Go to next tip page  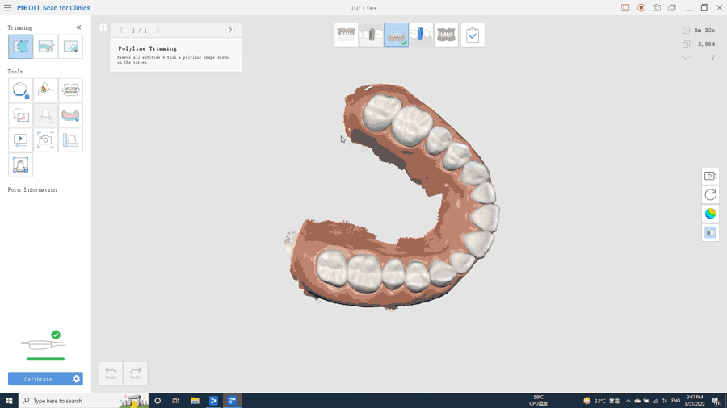tap(158, 31)
